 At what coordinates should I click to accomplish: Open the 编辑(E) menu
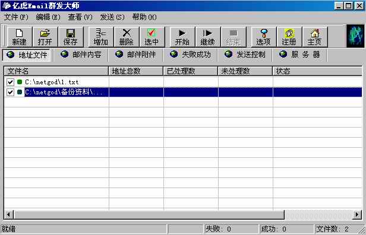48,17
